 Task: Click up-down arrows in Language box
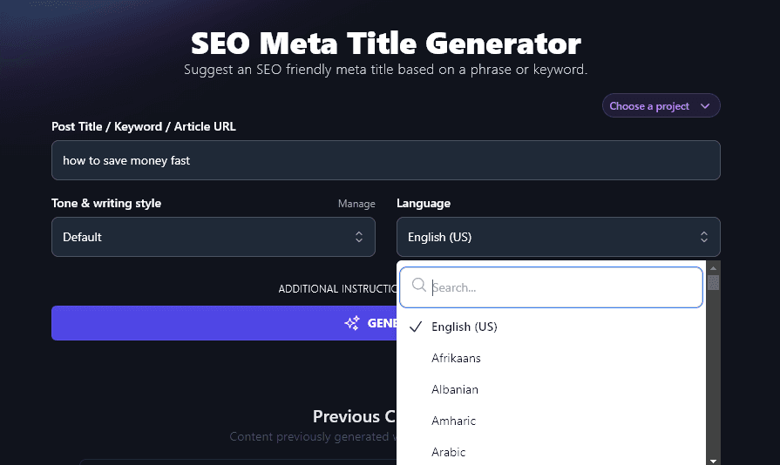[x=703, y=237]
